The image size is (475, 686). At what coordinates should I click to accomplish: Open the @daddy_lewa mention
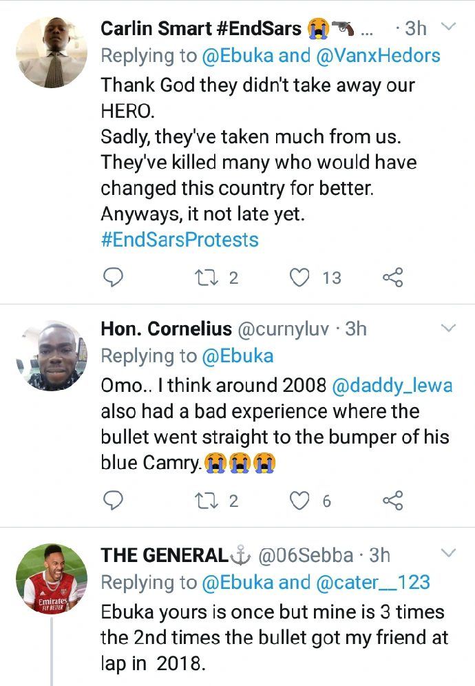click(x=392, y=385)
